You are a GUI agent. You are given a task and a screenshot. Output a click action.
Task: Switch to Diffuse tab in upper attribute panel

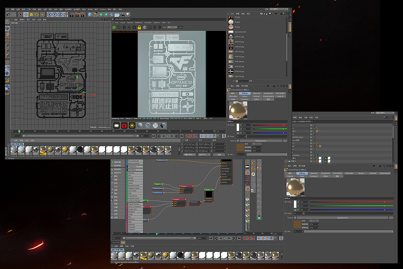point(245,93)
